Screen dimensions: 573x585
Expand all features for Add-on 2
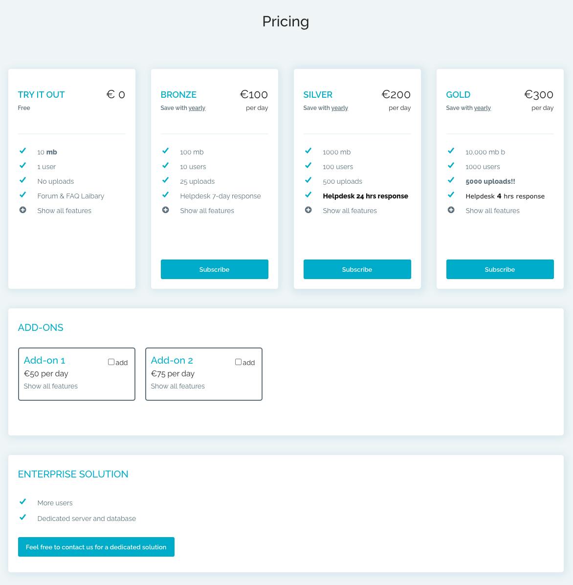[177, 386]
